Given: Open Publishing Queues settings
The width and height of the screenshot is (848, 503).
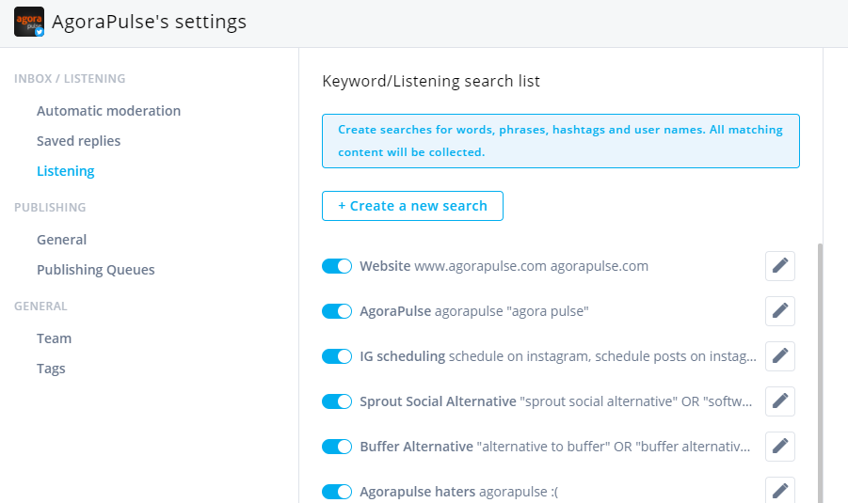Looking at the screenshot, I should pyautogui.click(x=96, y=270).
